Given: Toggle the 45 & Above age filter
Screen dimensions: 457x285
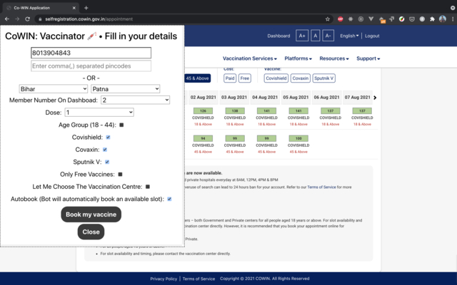Looking at the screenshot, I should click(197, 78).
